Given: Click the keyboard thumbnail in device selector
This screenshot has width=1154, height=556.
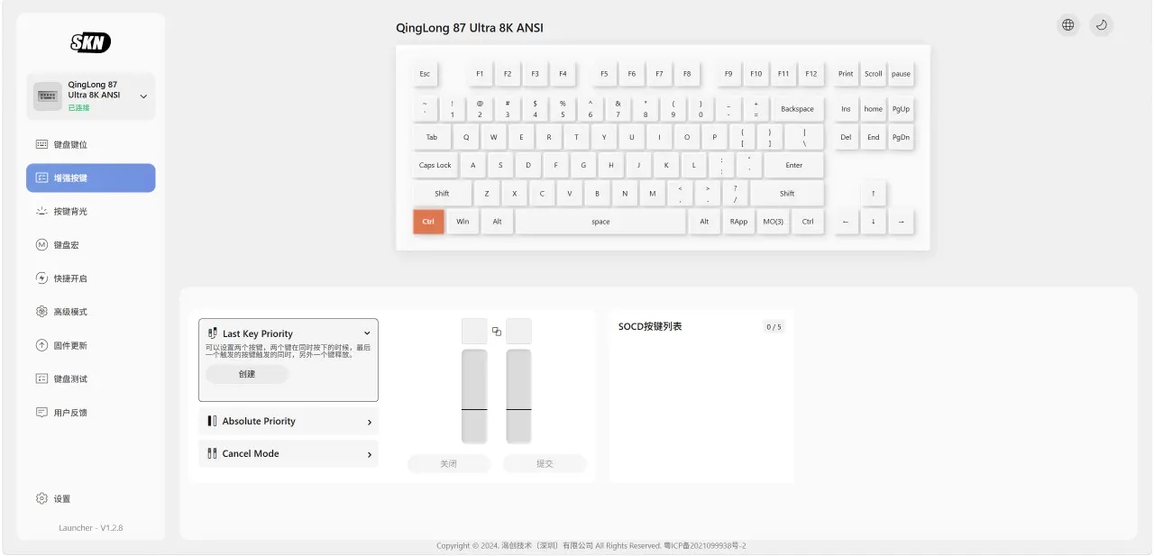Looking at the screenshot, I should coord(48,96).
